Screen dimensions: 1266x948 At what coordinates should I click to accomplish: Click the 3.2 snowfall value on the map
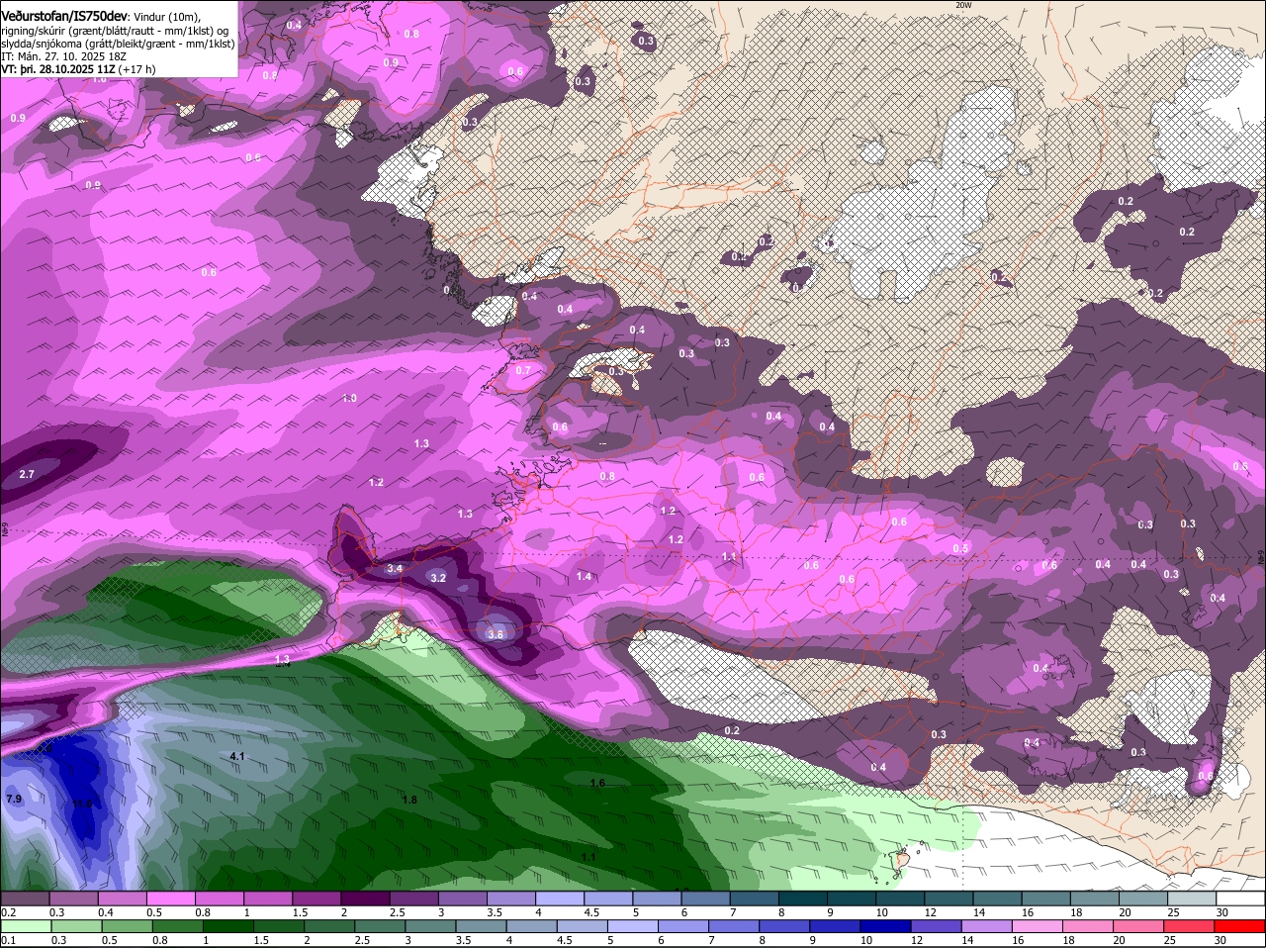tap(438, 578)
